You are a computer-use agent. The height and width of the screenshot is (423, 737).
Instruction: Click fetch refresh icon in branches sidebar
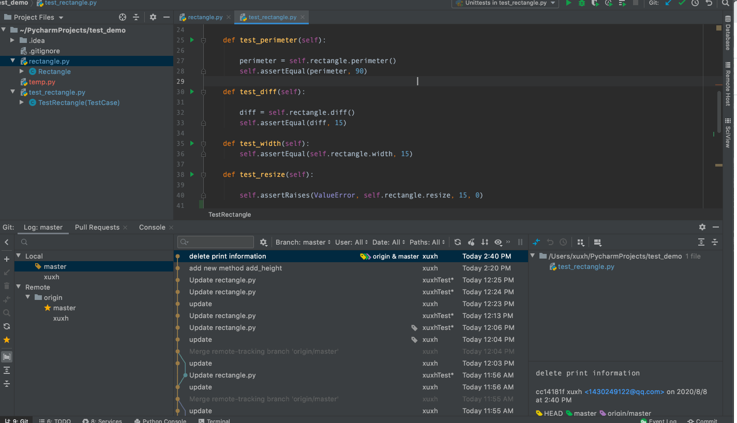[x=7, y=326]
